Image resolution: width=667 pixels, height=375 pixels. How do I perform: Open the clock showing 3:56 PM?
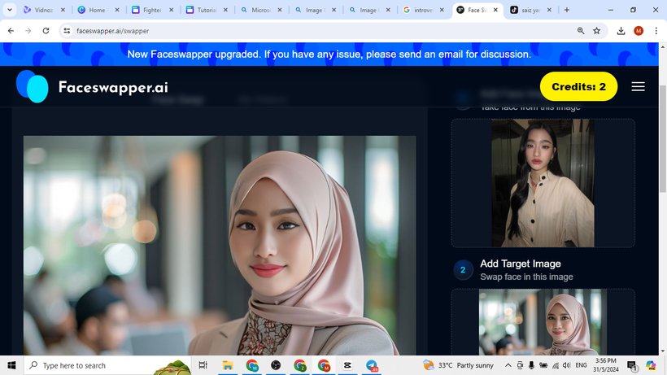pos(606,365)
